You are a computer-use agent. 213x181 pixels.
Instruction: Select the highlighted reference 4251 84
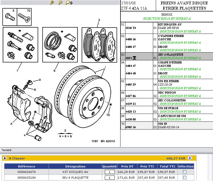click(131, 58)
